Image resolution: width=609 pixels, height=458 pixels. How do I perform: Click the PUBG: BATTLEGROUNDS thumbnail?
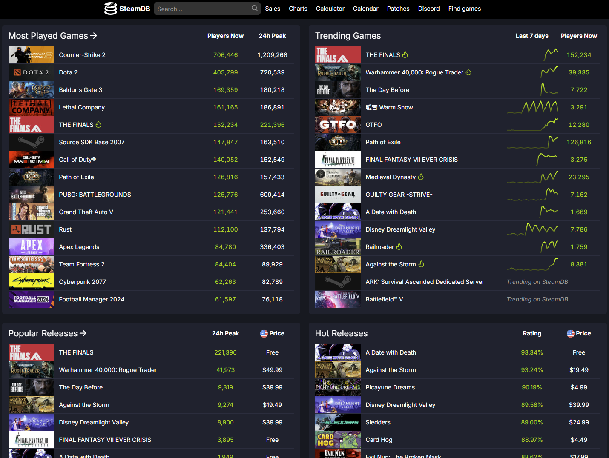tap(32, 195)
